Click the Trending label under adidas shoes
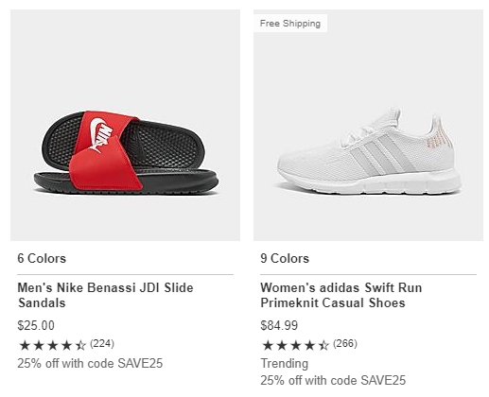Screen dimensions: 489x397 point(285,363)
